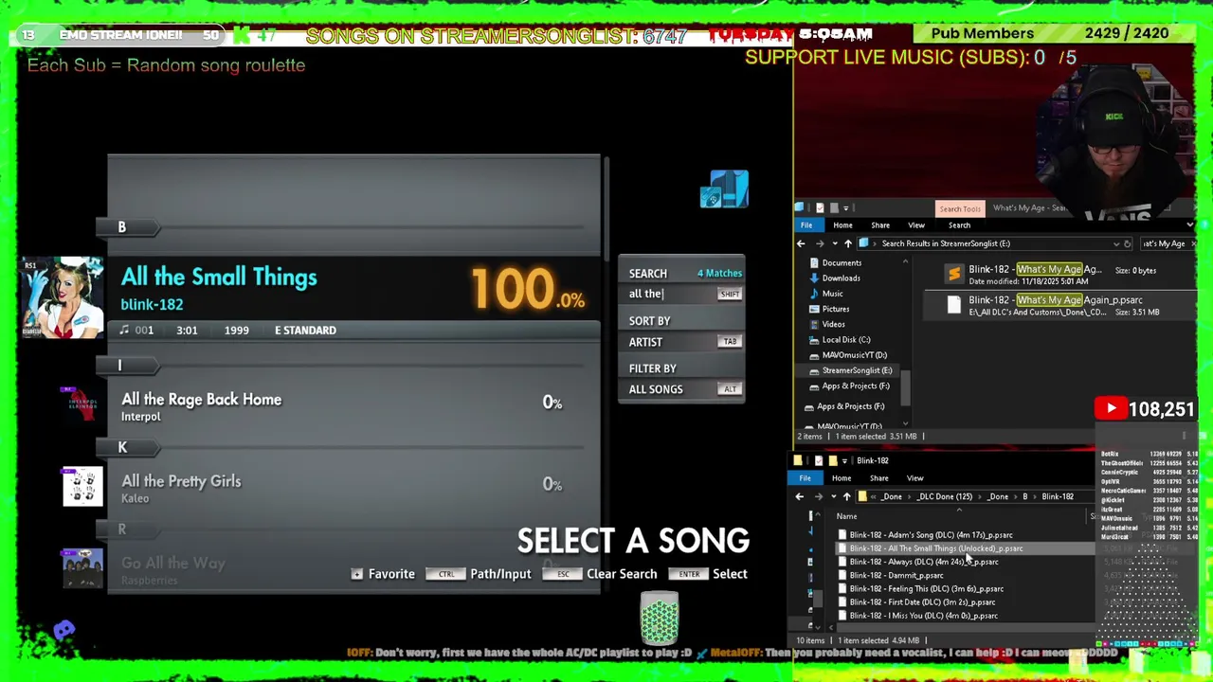1213x682 pixels.
Task: Change Filter By All Songs option
Action: pos(681,389)
